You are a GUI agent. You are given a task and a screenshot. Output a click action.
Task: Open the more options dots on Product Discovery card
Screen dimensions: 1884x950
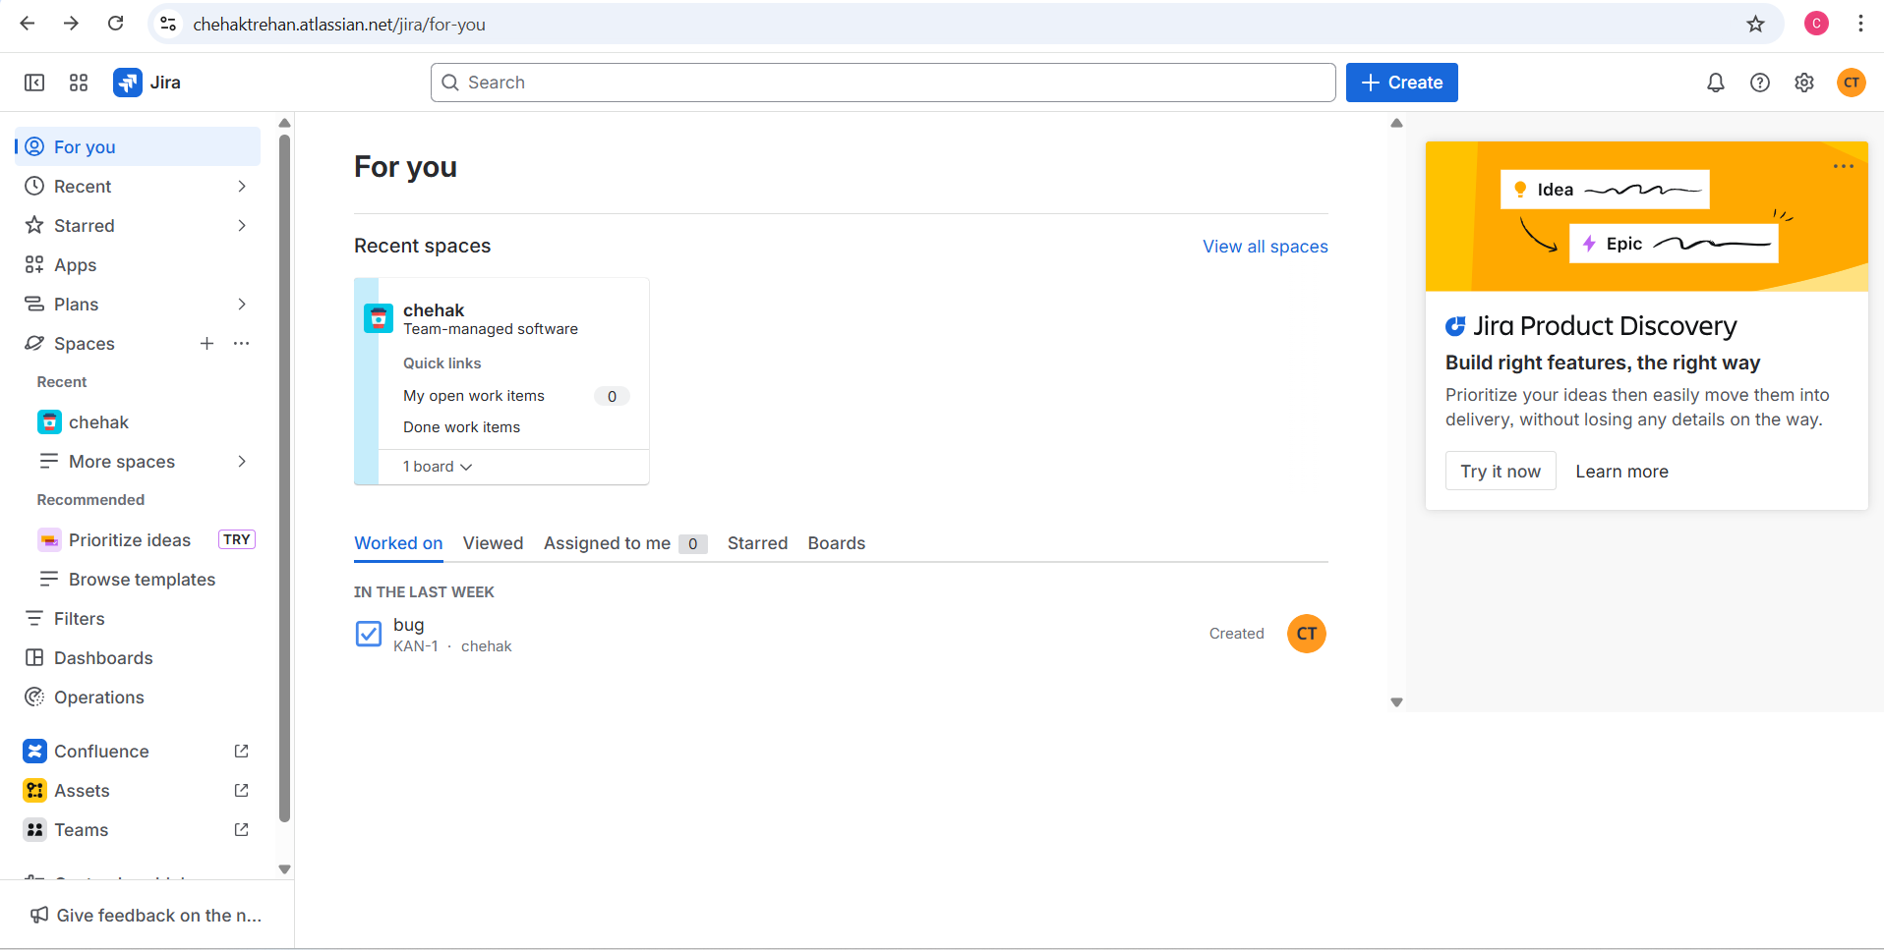1844,166
